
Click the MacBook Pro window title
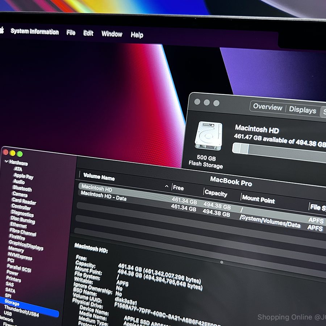(231, 181)
